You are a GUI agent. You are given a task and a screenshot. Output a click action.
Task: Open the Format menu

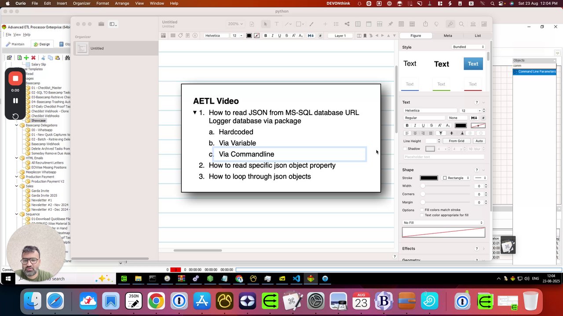(x=102, y=3)
